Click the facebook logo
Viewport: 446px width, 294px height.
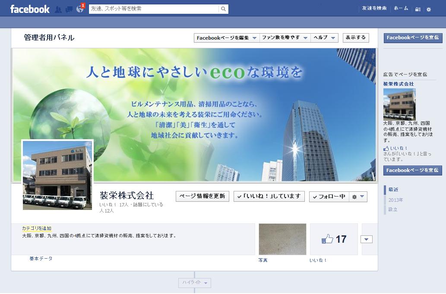coord(30,9)
